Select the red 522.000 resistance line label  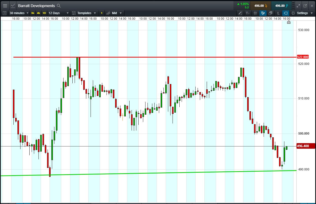(302, 57)
